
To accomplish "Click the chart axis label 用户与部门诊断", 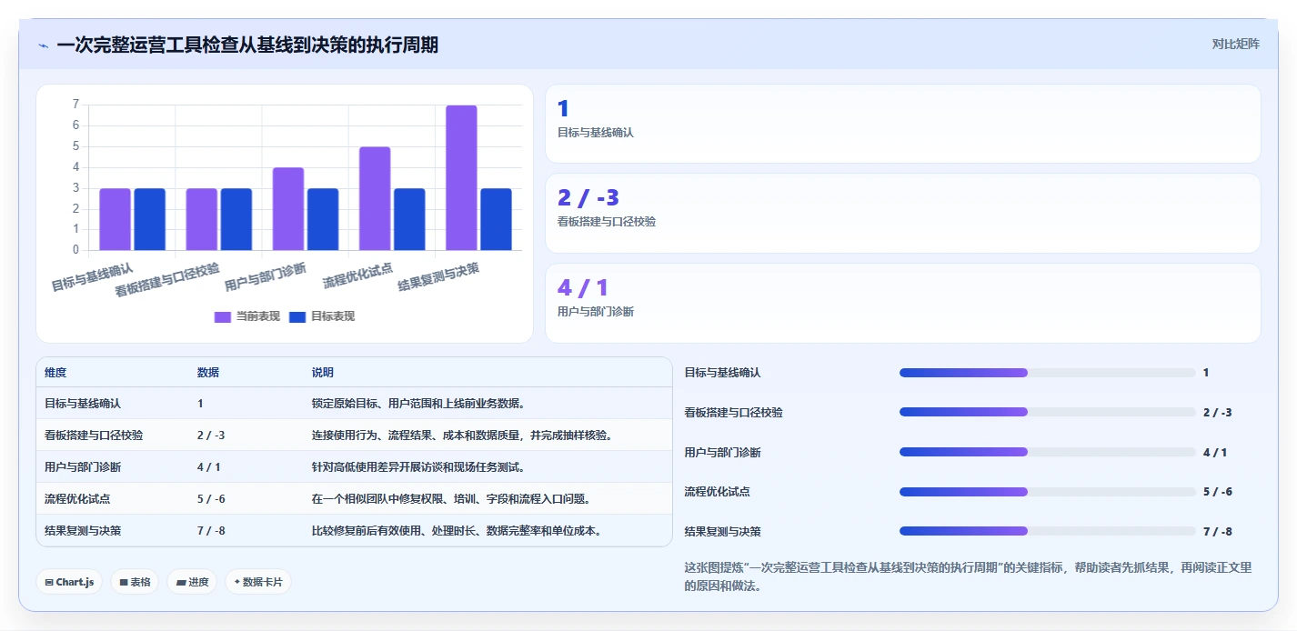I will [x=264, y=277].
